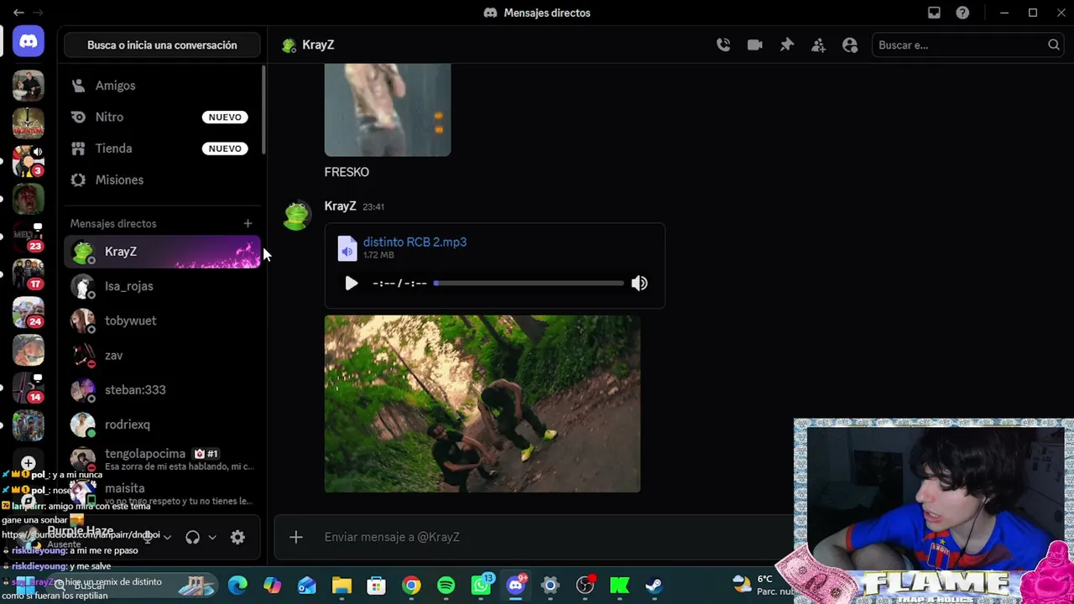Viewport: 1074px width, 604px height.
Task: Expand audio output options chevron
Action: [212, 537]
